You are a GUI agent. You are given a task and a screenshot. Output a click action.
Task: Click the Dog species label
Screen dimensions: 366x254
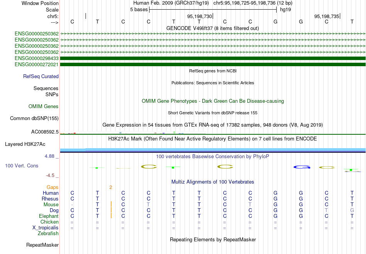pos(54,211)
